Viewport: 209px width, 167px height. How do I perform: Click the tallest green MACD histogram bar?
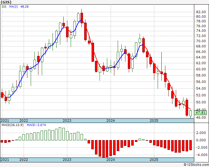click(60, 134)
